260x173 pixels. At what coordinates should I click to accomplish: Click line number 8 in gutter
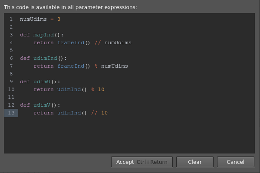(11, 74)
